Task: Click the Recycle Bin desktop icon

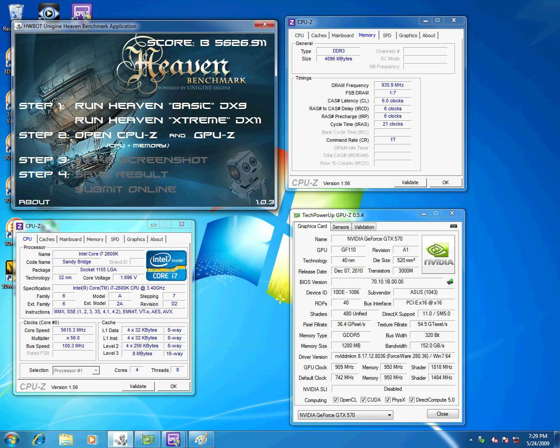Action: [x=16, y=12]
